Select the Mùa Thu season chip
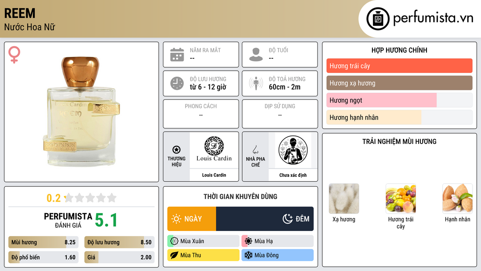 click(x=203, y=255)
